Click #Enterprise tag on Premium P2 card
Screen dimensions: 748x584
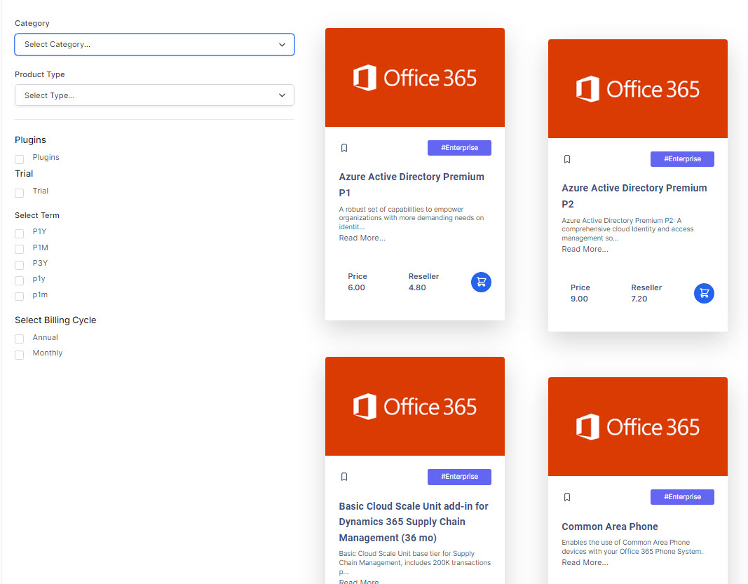point(682,159)
